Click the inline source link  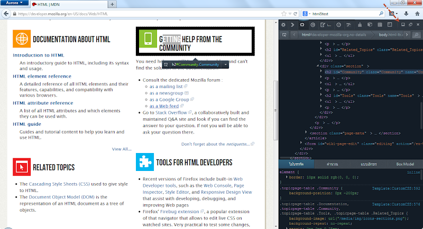413,172
